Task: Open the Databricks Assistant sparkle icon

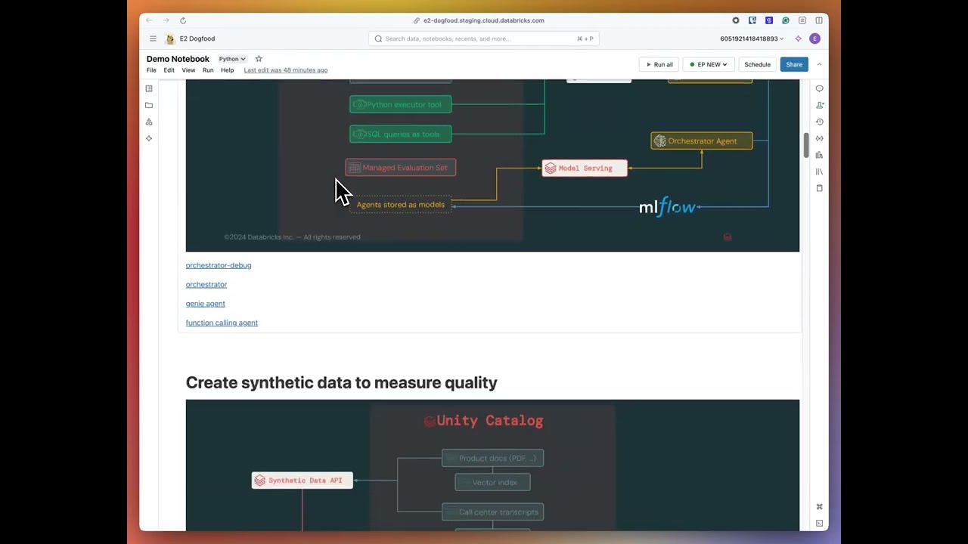Action: pos(798,39)
